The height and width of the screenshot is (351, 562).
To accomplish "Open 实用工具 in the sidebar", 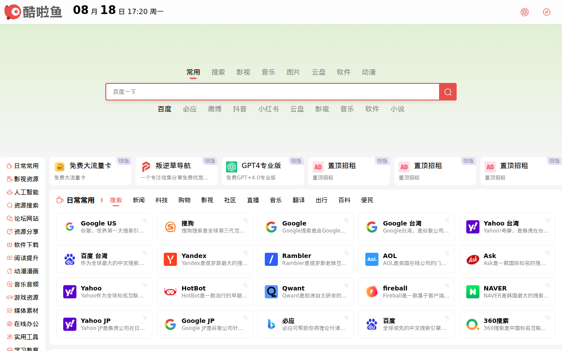I will click(23, 337).
